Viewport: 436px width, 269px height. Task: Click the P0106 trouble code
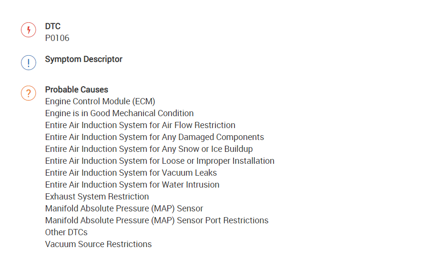(57, 38)
